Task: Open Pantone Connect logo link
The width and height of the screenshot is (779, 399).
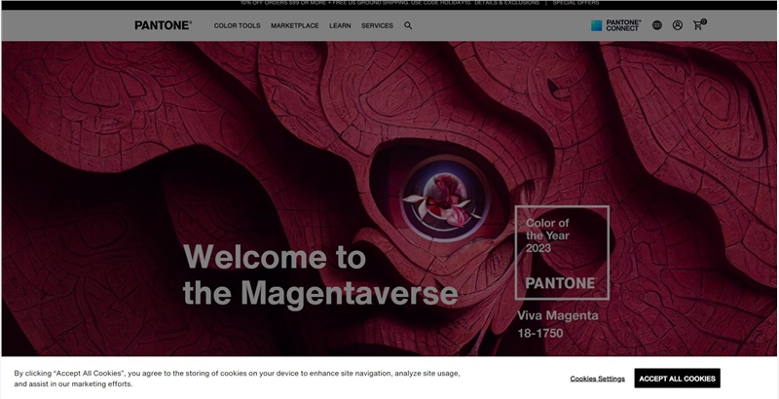Action: [616, 25]
